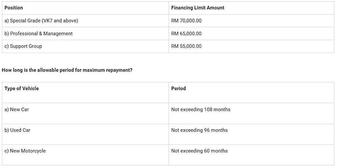Image resolution: width=337 pixels, height=168 pixels.
Task: Click the Period column header
Action: coord(178,88)
